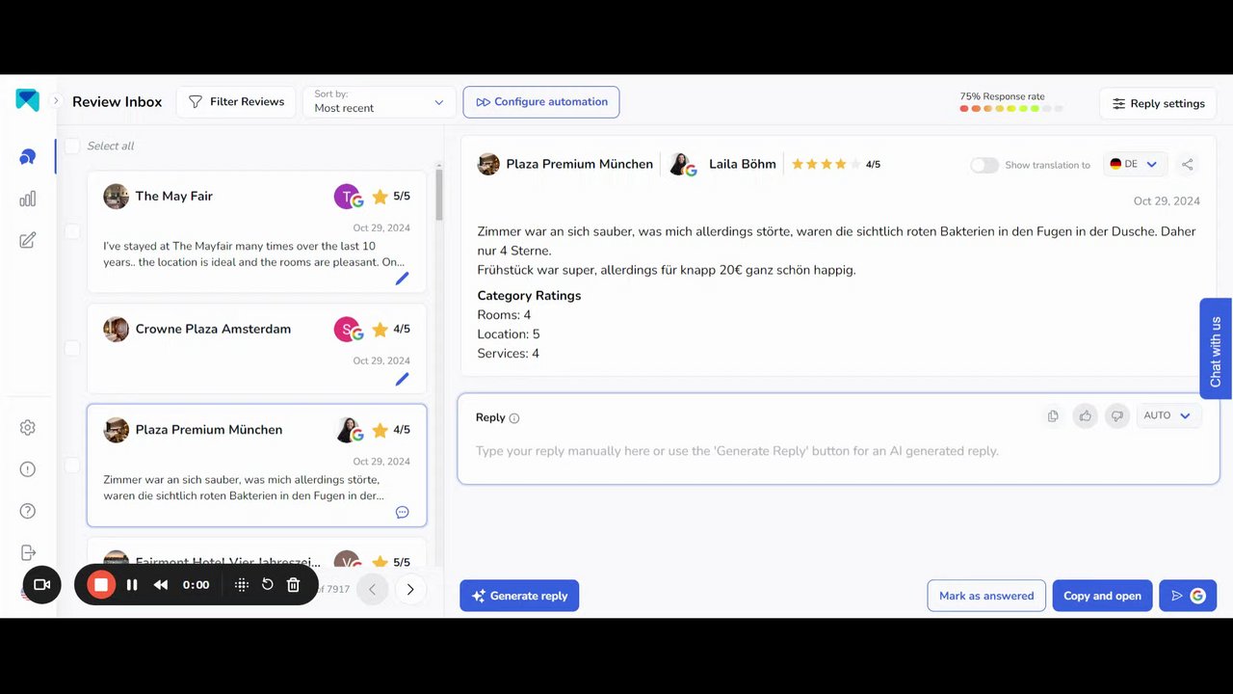The height and width of the screenshot is (694, 1233).
Task: Click the share icon in review header
Action: pos(1188,165)
